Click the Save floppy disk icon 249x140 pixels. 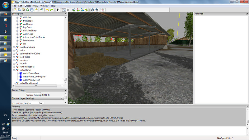[32, 10]
